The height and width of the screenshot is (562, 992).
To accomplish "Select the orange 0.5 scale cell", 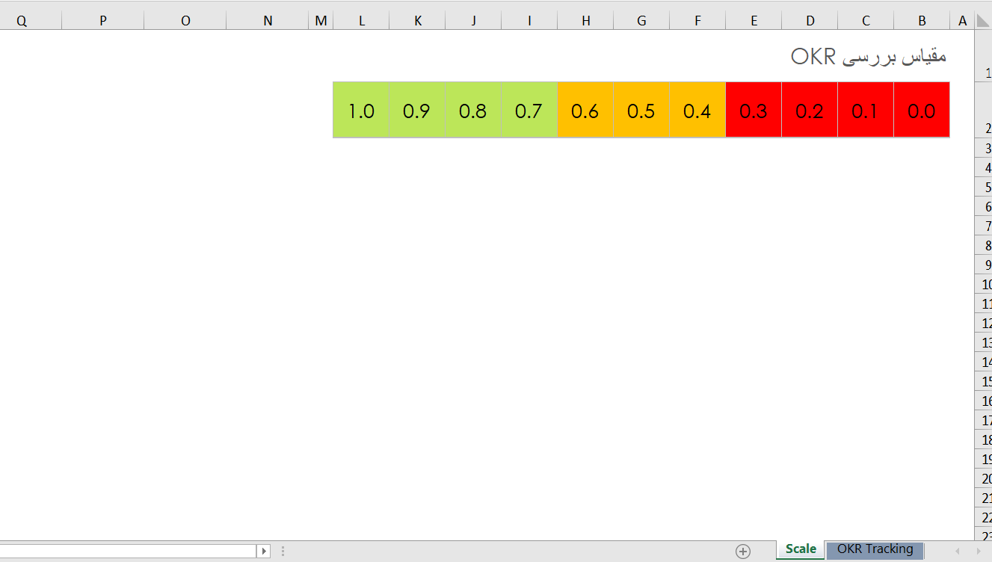I will pos(641,110).
